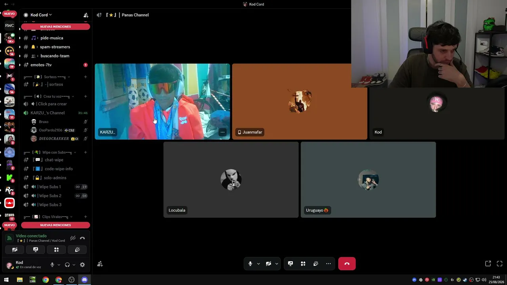Open the green K server icon

click(10, 178)
